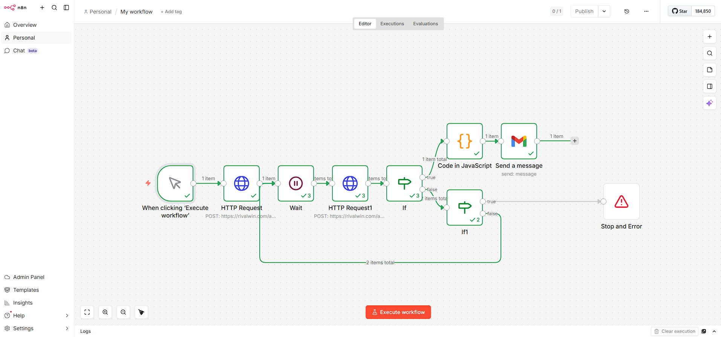Click the tidy up nodes icon
Image resolution: width=721 pixels, height=337 pixels.
pyautogui.click(x=141, y=312)
